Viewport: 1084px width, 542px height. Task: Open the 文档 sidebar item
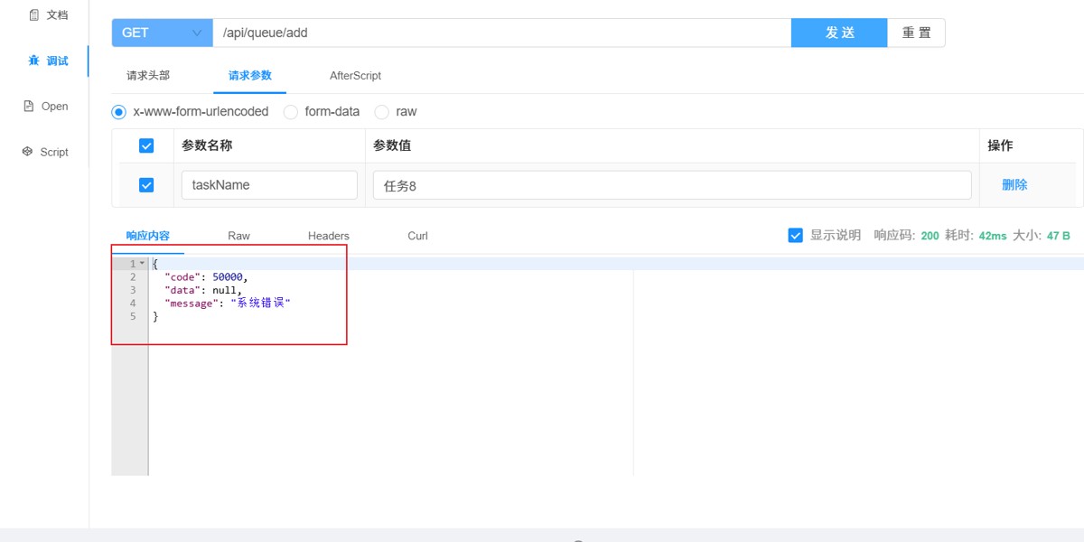[47, 15]
